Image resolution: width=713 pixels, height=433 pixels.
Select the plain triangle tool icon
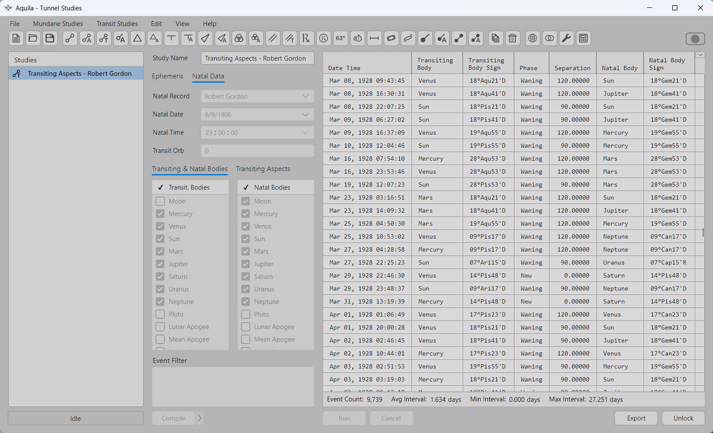[x=137, y=39]
